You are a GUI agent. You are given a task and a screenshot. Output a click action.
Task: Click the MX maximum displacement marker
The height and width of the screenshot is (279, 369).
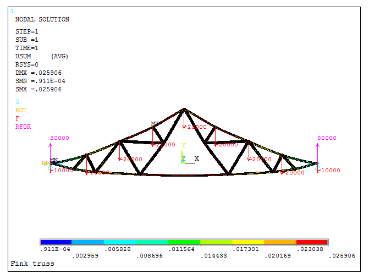click(155, 124)
